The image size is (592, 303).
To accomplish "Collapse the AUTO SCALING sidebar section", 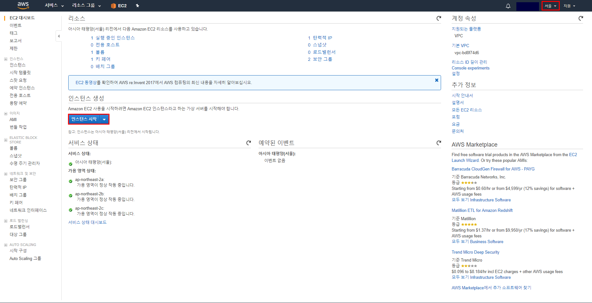I will point(6,245).
